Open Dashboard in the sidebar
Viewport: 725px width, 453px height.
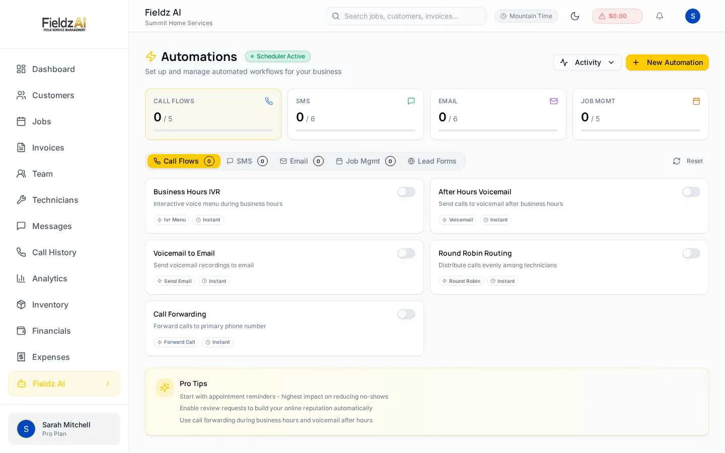64,69
